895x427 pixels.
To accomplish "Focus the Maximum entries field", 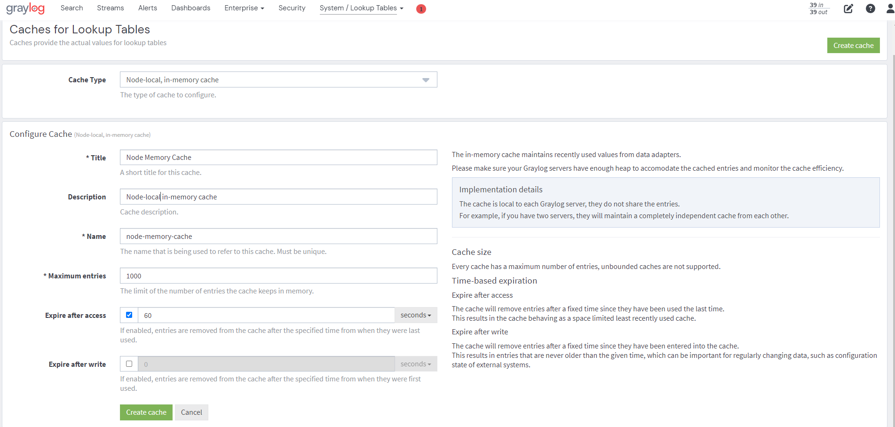I will point(278,276).
